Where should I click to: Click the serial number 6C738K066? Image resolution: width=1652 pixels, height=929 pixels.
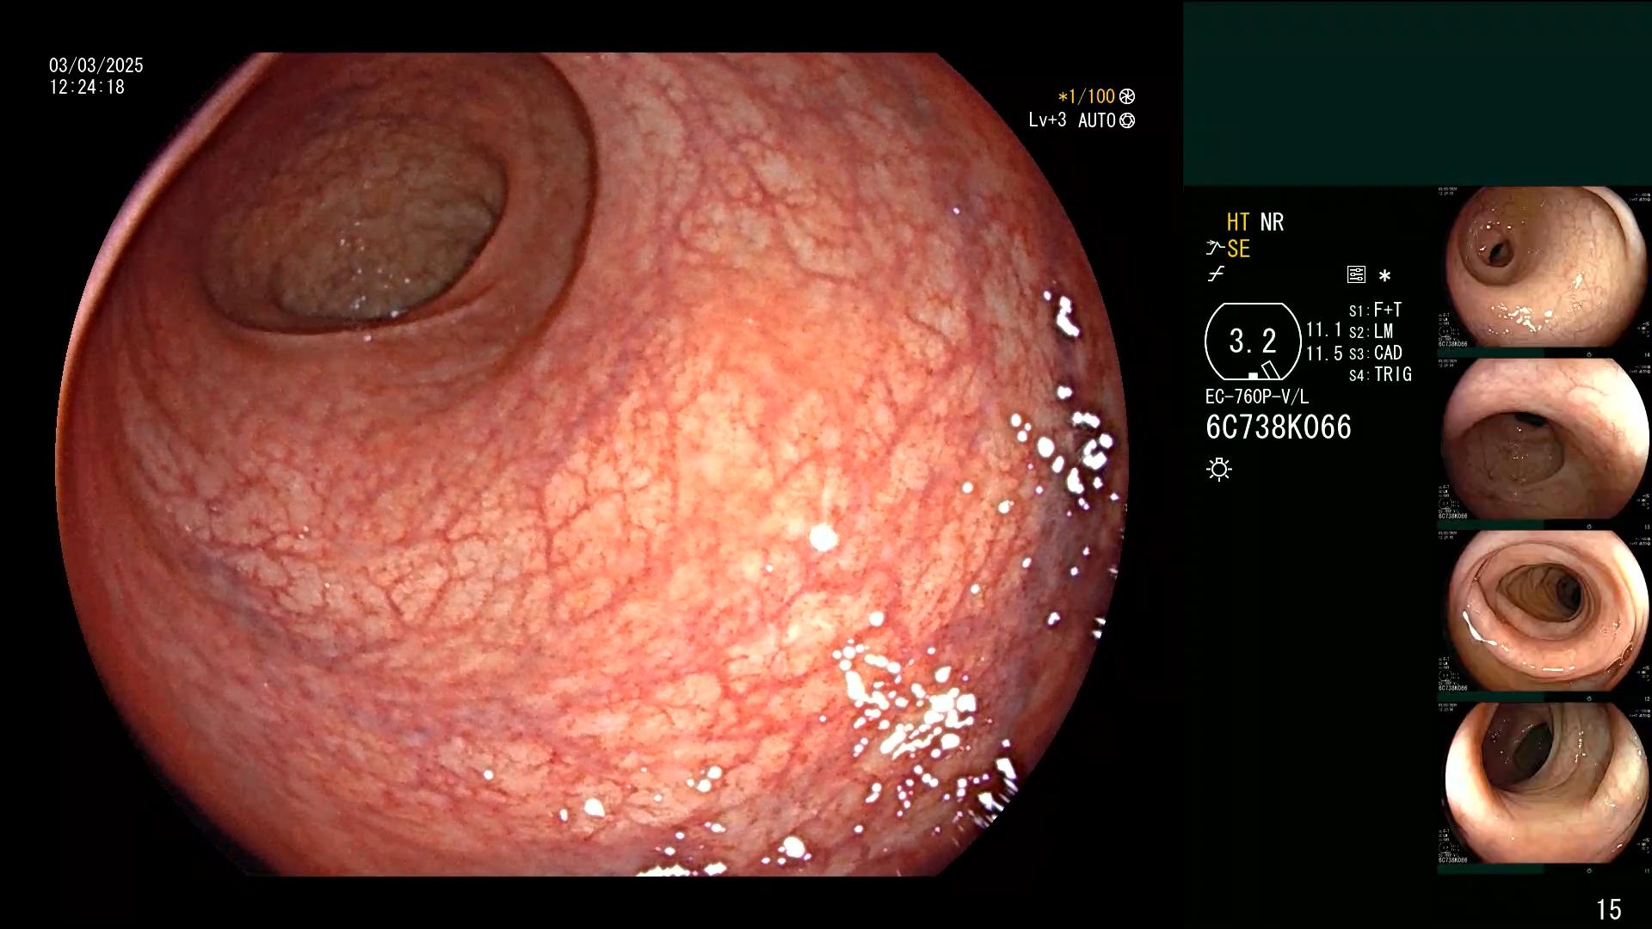[x=1279, y=427]
